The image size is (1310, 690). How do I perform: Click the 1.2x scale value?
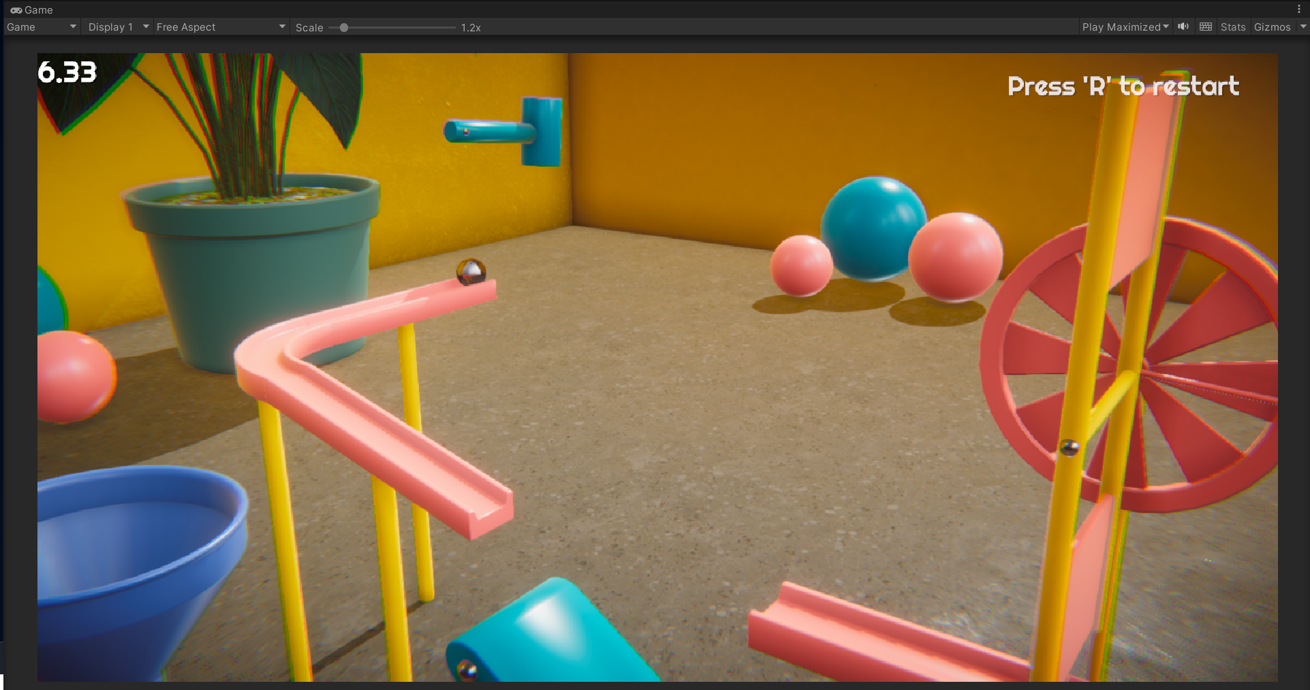coord(471,28)
